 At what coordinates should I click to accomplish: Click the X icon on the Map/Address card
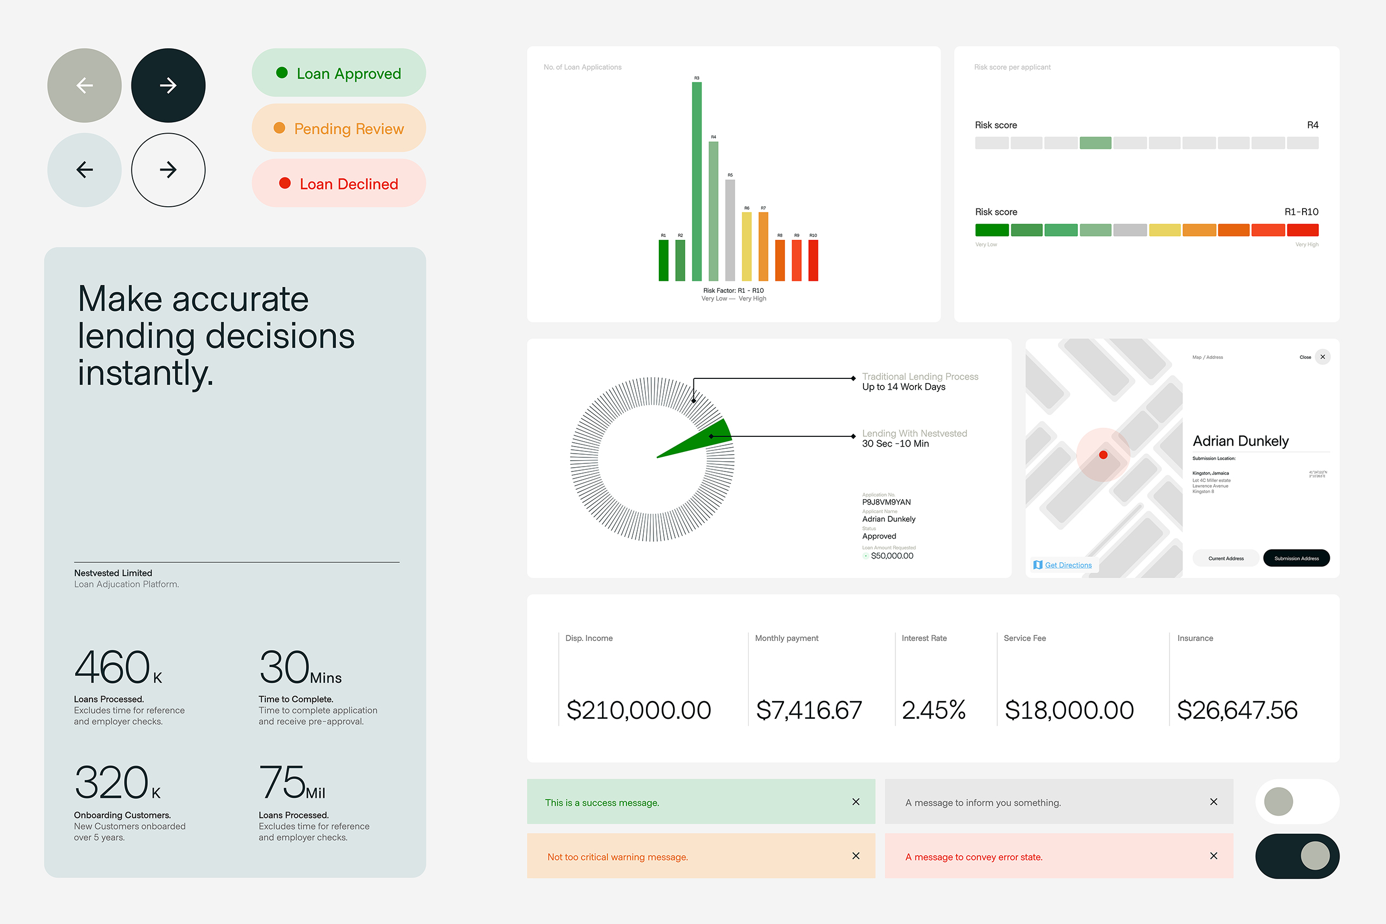click(x=1323, y=357)
